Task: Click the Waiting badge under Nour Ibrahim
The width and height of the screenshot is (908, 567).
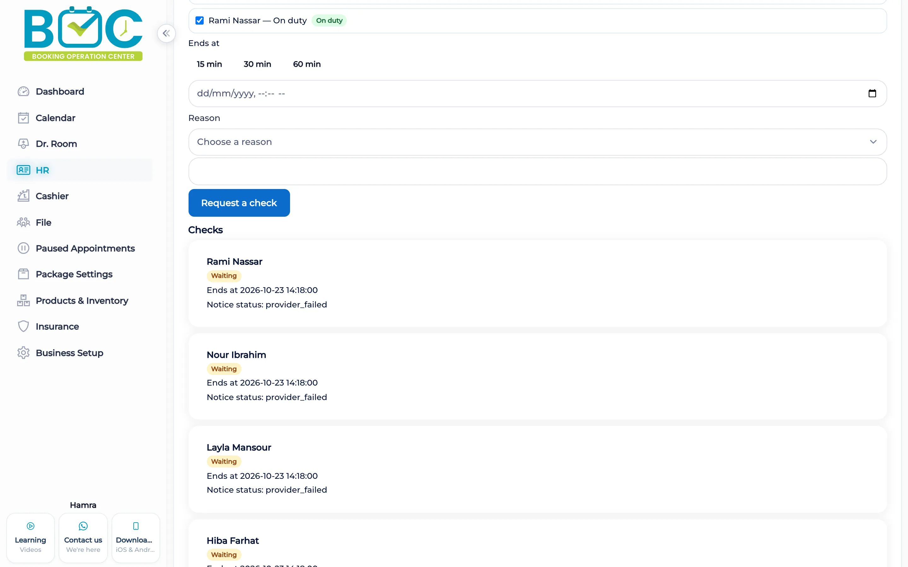Action: (x=224, y=369)
